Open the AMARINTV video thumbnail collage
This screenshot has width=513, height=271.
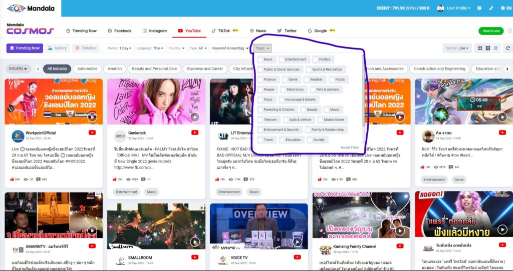tap(53, 215)
